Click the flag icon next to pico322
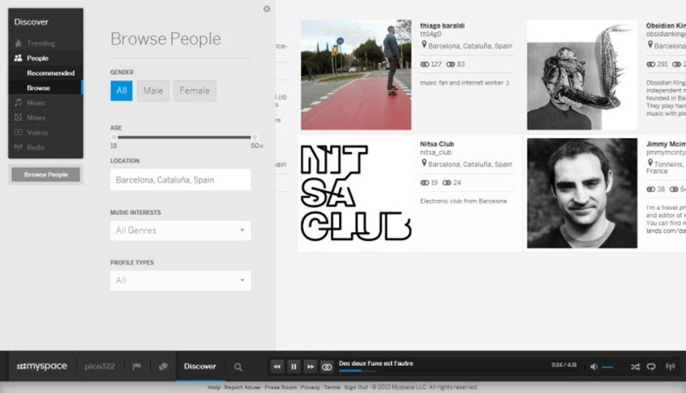 point(137,366)
